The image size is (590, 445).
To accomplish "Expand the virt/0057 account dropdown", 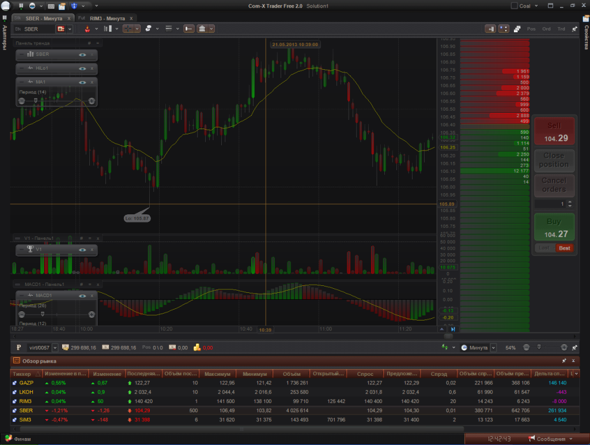I will point(55,348).
